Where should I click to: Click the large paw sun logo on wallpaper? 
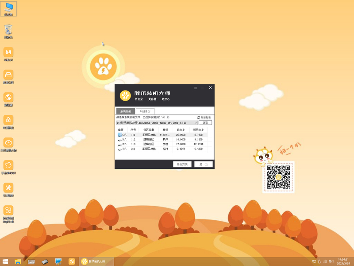(x=104, y=67)
